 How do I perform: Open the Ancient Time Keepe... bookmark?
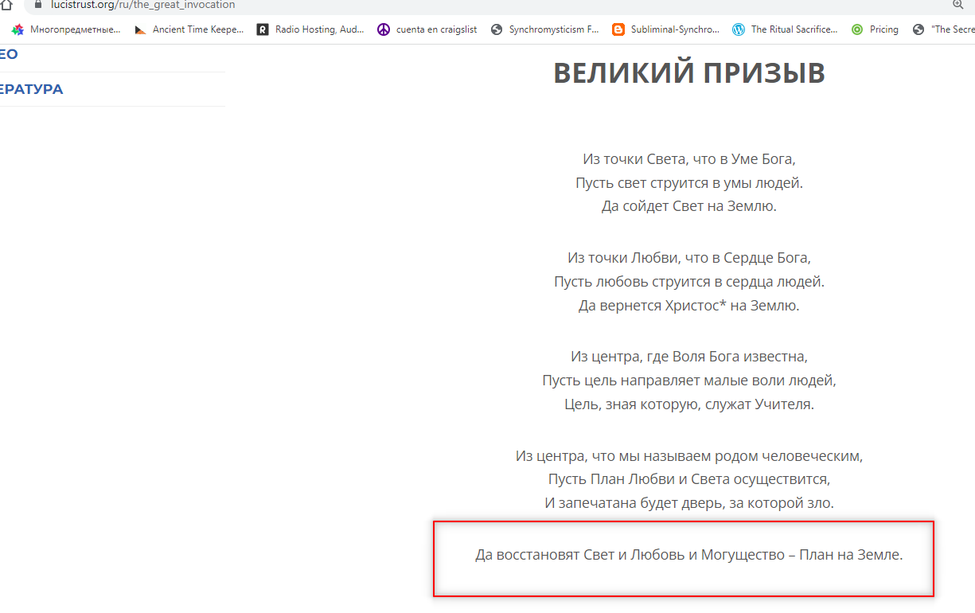189,29
